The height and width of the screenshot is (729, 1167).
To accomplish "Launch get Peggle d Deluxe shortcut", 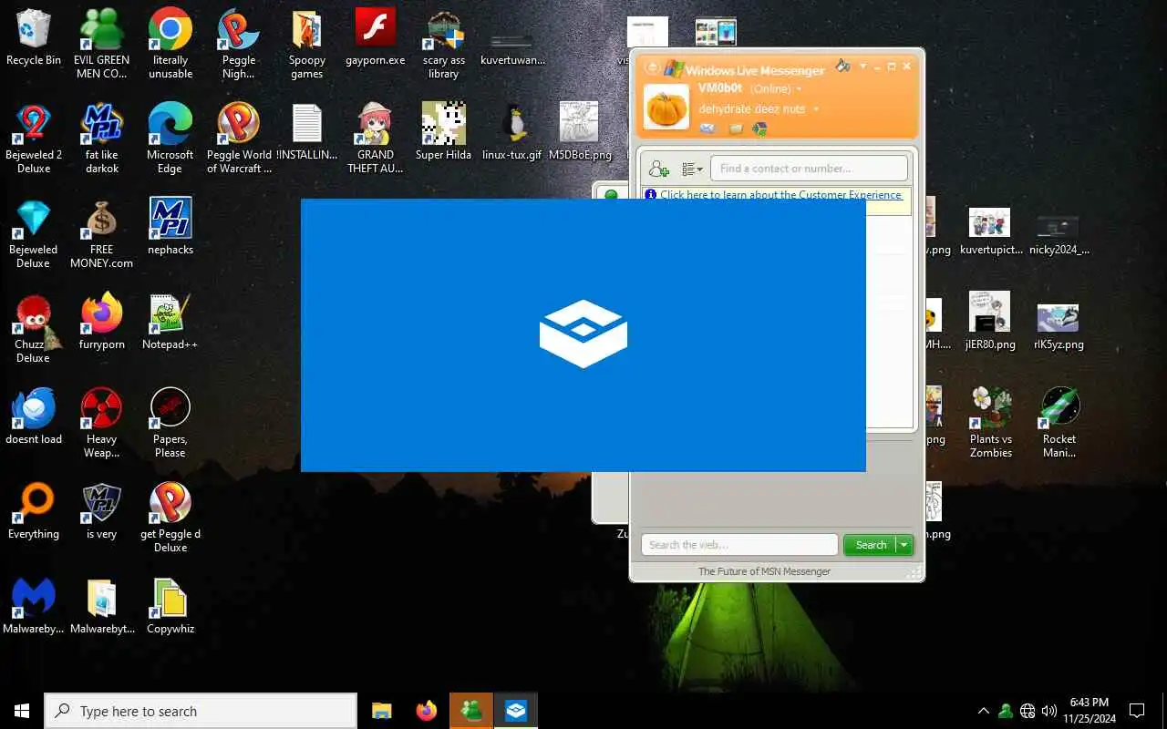I will pyautogui.click(x=170, y=518).
